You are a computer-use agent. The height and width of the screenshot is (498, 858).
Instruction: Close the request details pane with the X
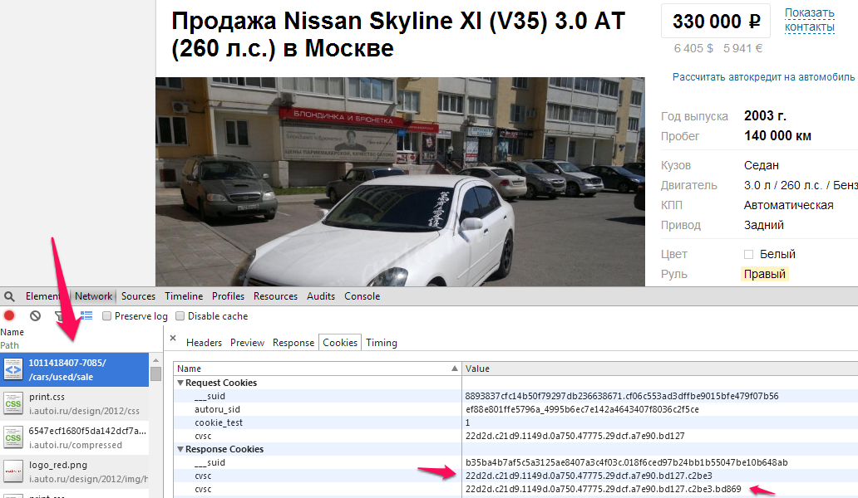173,338
